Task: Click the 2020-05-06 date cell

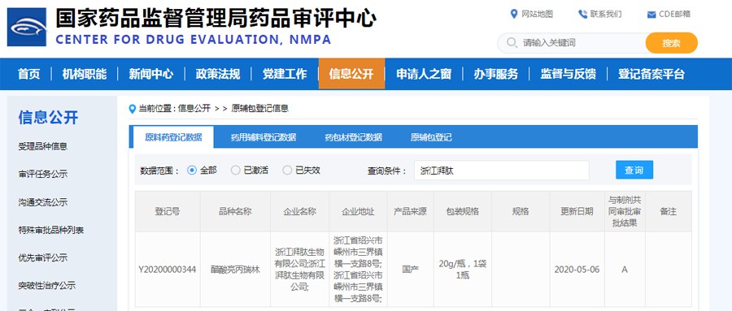Action: pyautogui.click(x=577, y=270)
